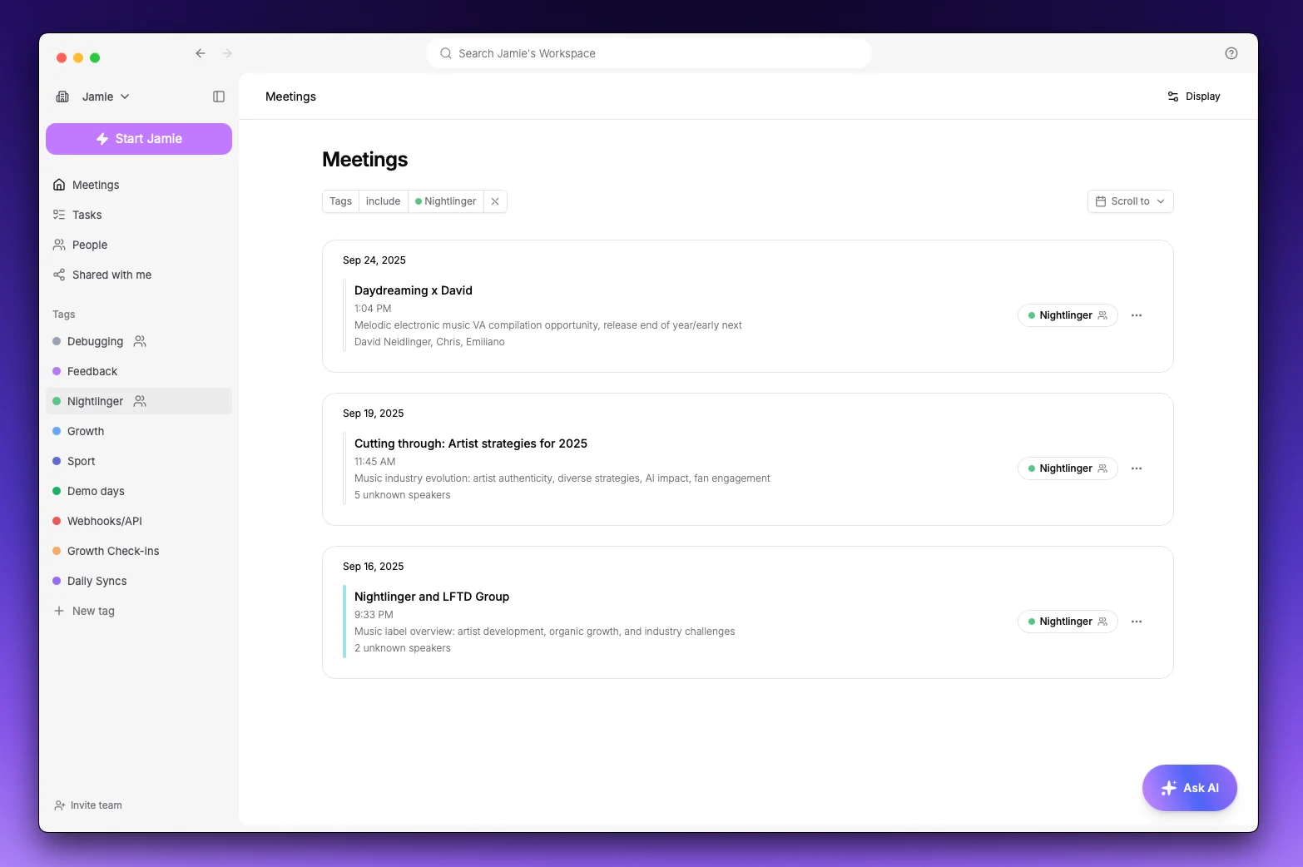Click the Meetings breadcrumb title
Viewport: 1303px width, 867px height.
(x=290, y=97)
